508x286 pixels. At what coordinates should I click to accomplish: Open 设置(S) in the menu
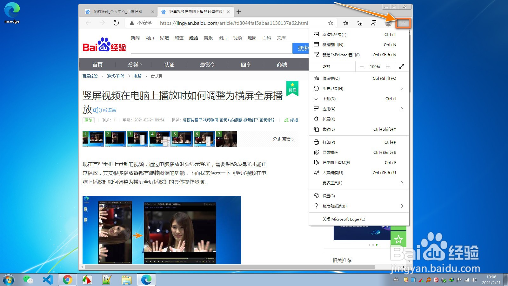359,196
